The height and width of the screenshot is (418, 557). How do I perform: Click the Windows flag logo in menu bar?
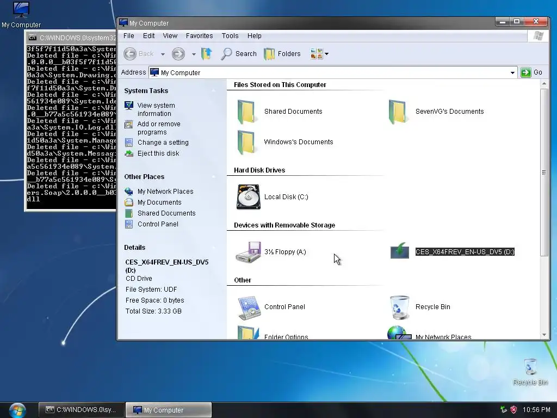click(x=538, y=36)
